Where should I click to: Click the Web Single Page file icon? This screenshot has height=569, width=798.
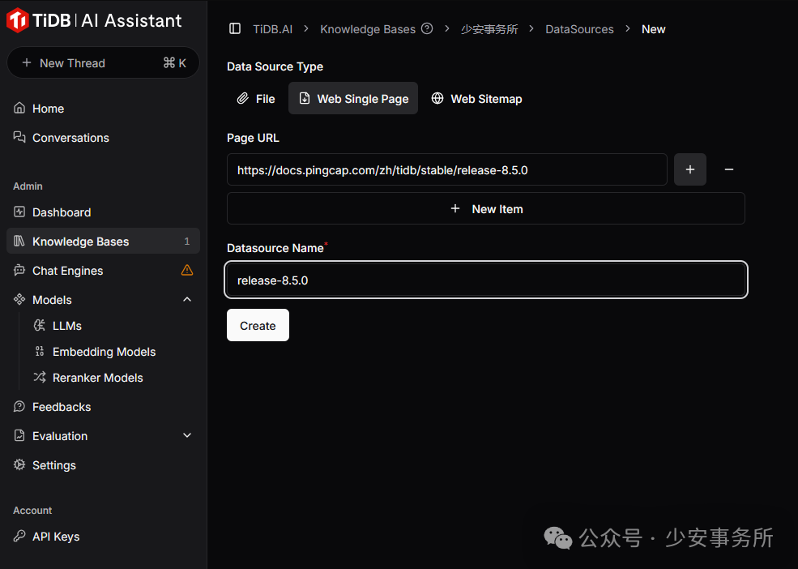(x=305, y=98)
